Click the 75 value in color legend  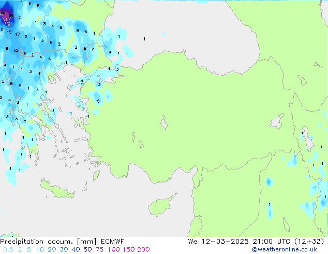coord(99,250)
